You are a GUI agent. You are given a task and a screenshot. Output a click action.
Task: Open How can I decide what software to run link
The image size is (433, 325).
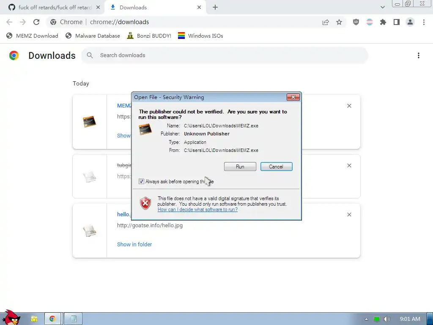pos(197,209)
